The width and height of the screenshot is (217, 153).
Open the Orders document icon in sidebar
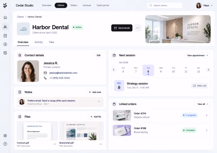coord(5,36)
